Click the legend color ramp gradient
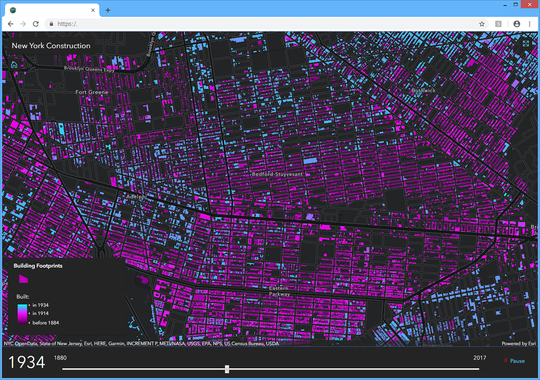Screen dimensions: 540x380 [x=21, y=314]
